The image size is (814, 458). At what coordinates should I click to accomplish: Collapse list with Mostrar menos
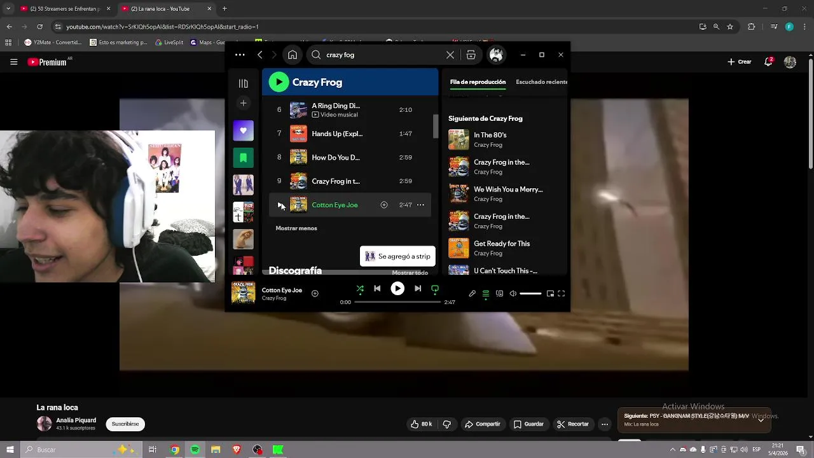(296, 228)
